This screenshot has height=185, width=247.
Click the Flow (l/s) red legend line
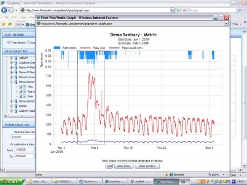click(x=85, y=48)
